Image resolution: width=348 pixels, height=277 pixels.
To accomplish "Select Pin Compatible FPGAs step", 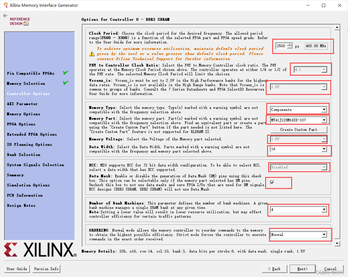I will tap(31, 73).
